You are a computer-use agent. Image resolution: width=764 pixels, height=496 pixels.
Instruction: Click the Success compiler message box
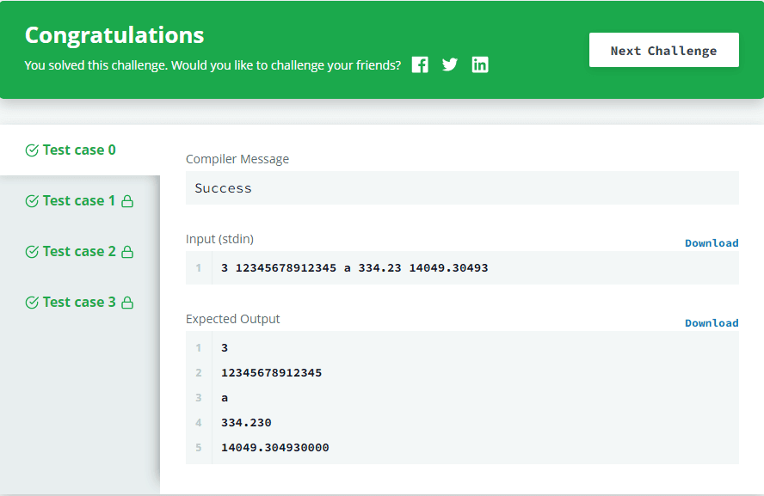tap(462, 188)
